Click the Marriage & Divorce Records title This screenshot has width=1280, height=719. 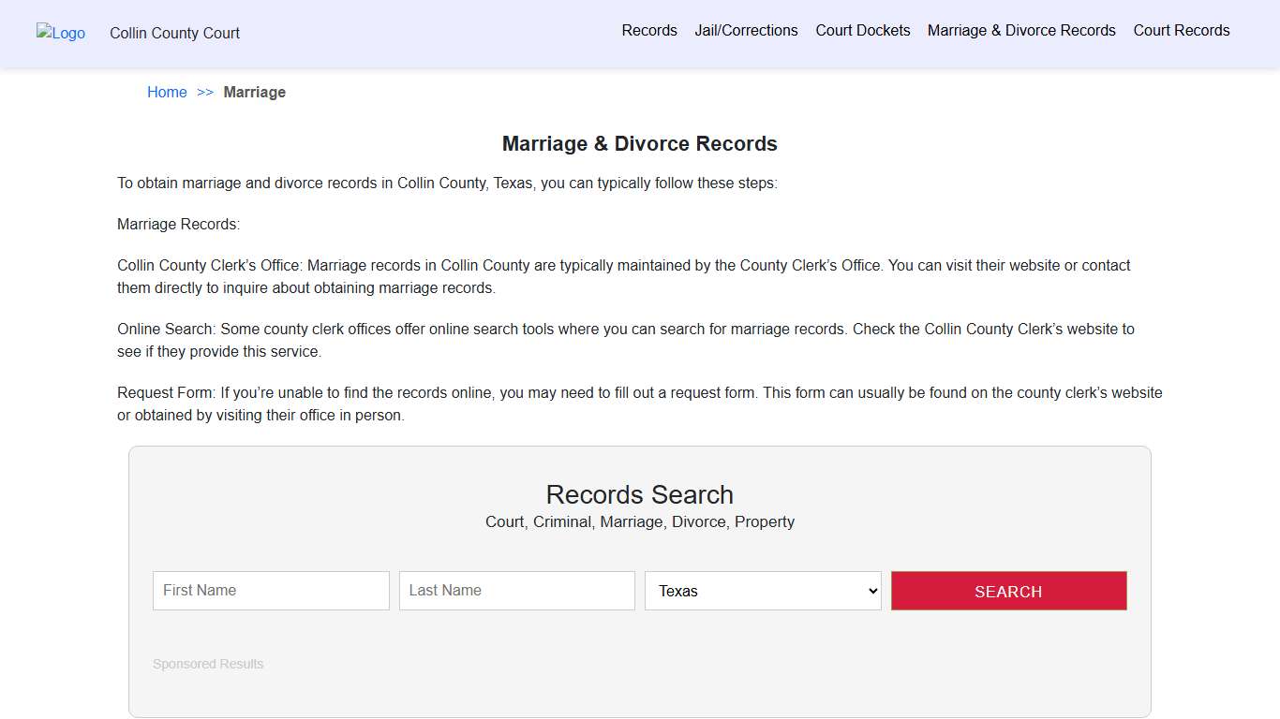click(x=639, y=143)
